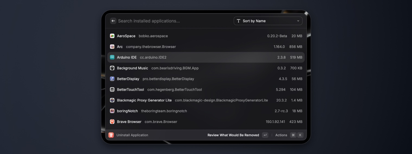Click the BetterTouchTool app icon

tap(112, 90)
